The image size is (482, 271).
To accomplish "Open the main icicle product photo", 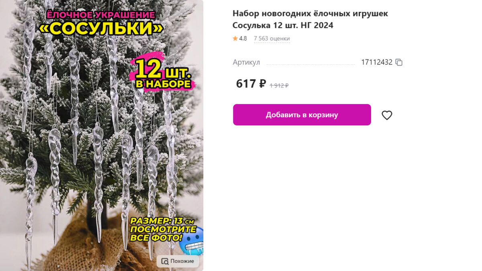I will point(102,135).
